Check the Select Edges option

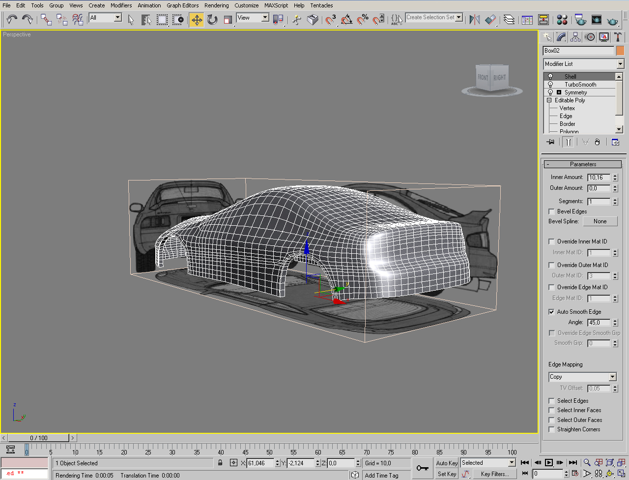click(x=551, y=401)
